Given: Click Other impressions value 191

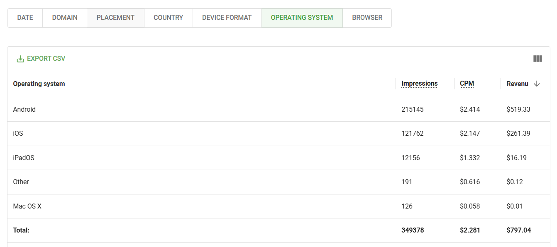Looking at the screenshot, I should pos(407,182).
